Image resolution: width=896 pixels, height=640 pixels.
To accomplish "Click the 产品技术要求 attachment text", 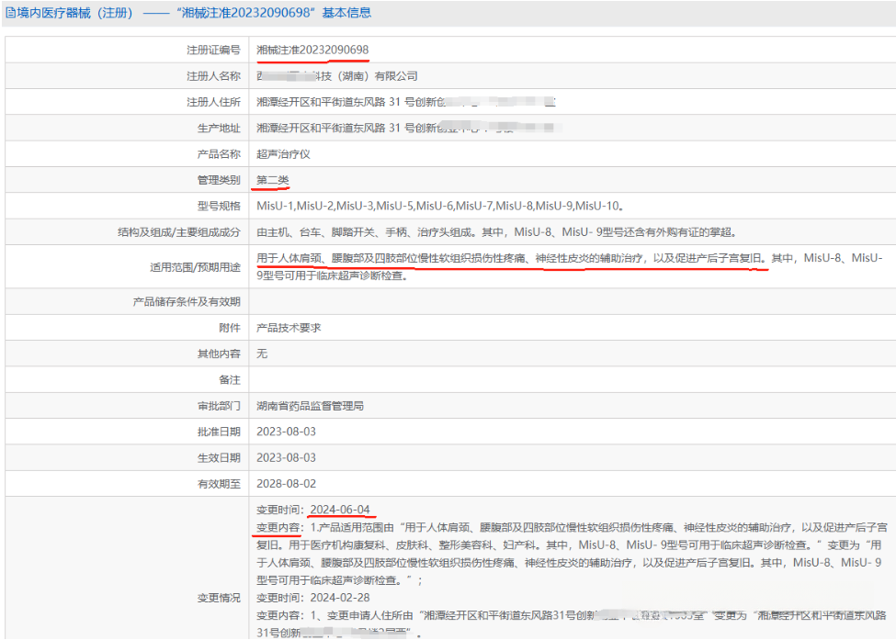I will [x=289, y=328].
